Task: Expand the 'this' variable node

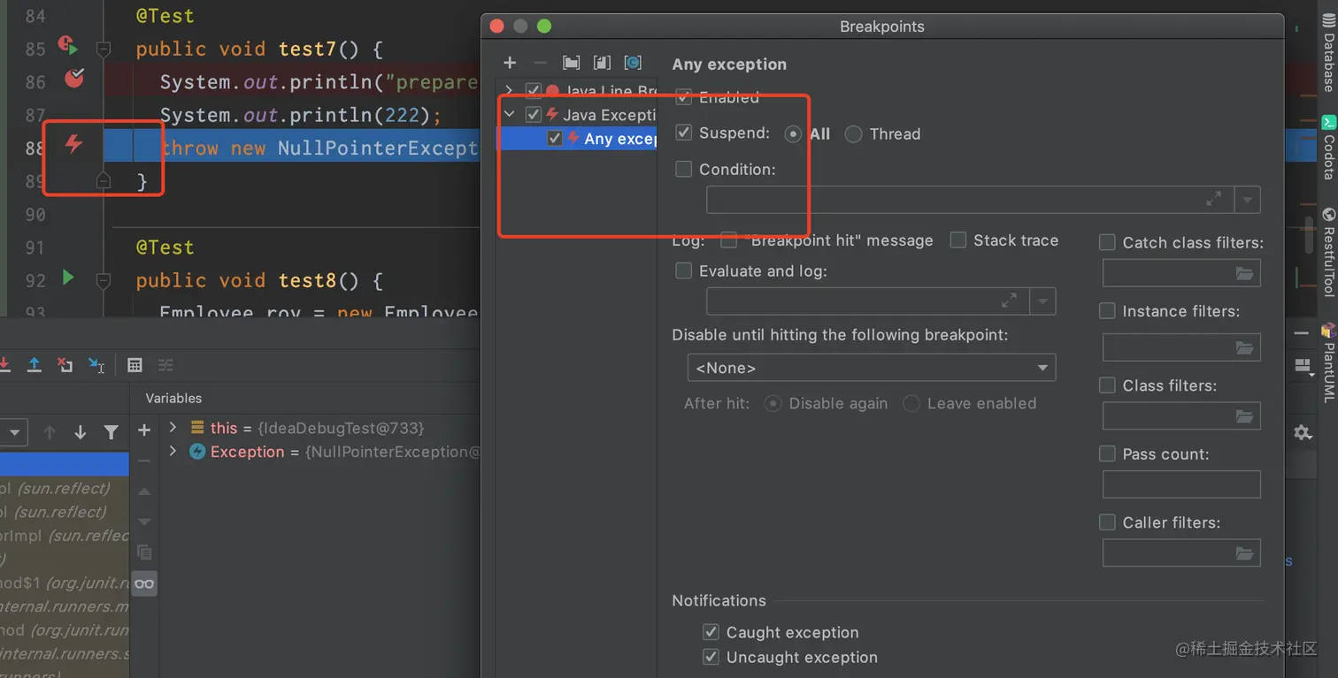Action: pyautogui.click(x=173, y=427)
